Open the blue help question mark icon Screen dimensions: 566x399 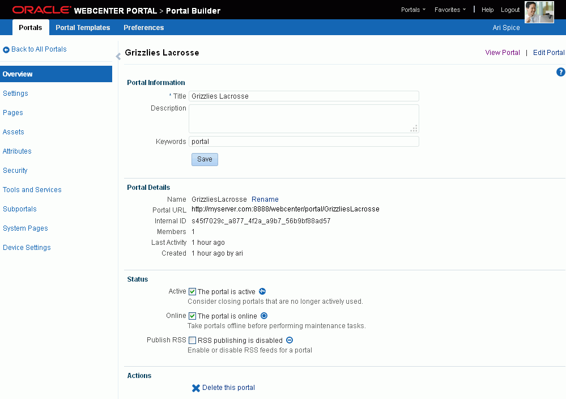tap(560, 72)
